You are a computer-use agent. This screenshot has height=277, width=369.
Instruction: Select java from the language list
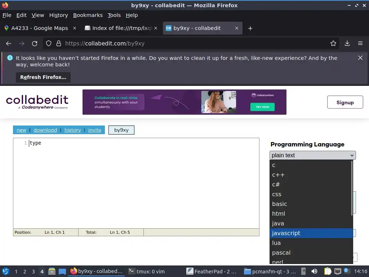pyautogui.click(x=311, y=223)
